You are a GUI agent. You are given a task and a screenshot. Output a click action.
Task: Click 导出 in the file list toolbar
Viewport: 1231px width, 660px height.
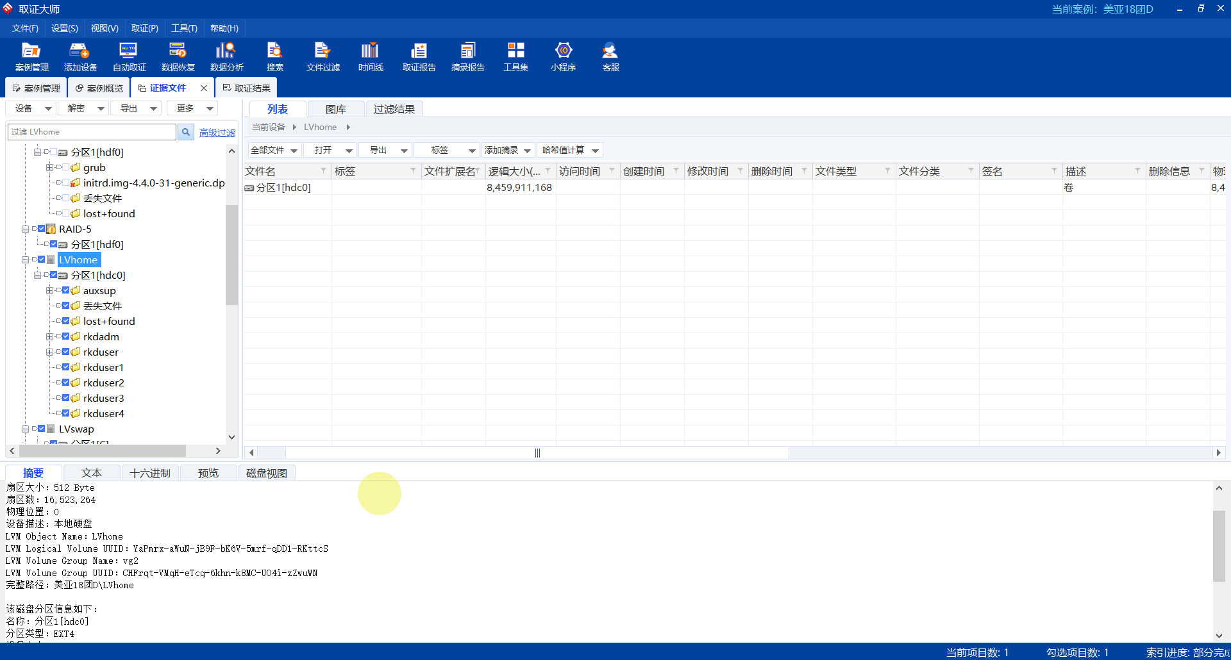[385, 150]
